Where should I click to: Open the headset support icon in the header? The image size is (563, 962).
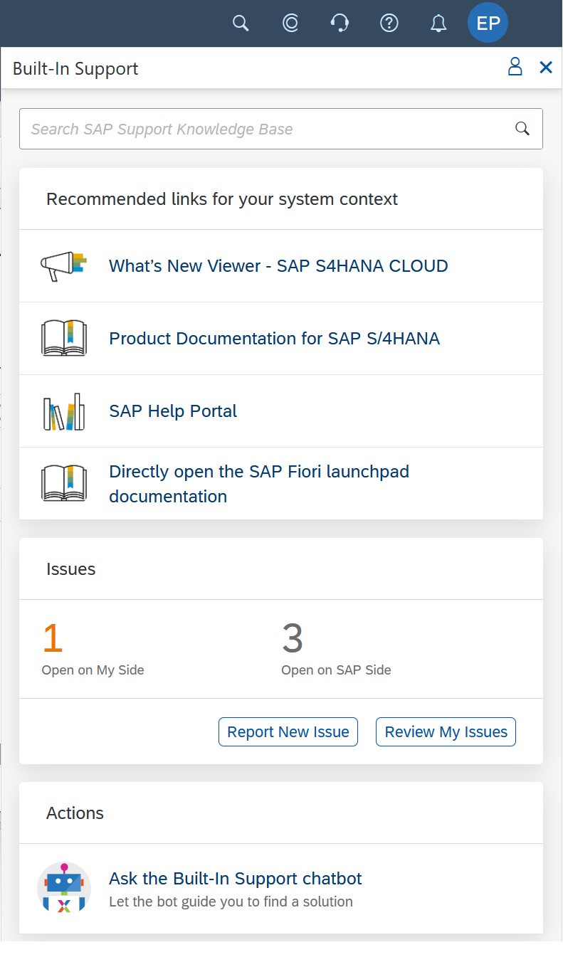coord(340,23)
